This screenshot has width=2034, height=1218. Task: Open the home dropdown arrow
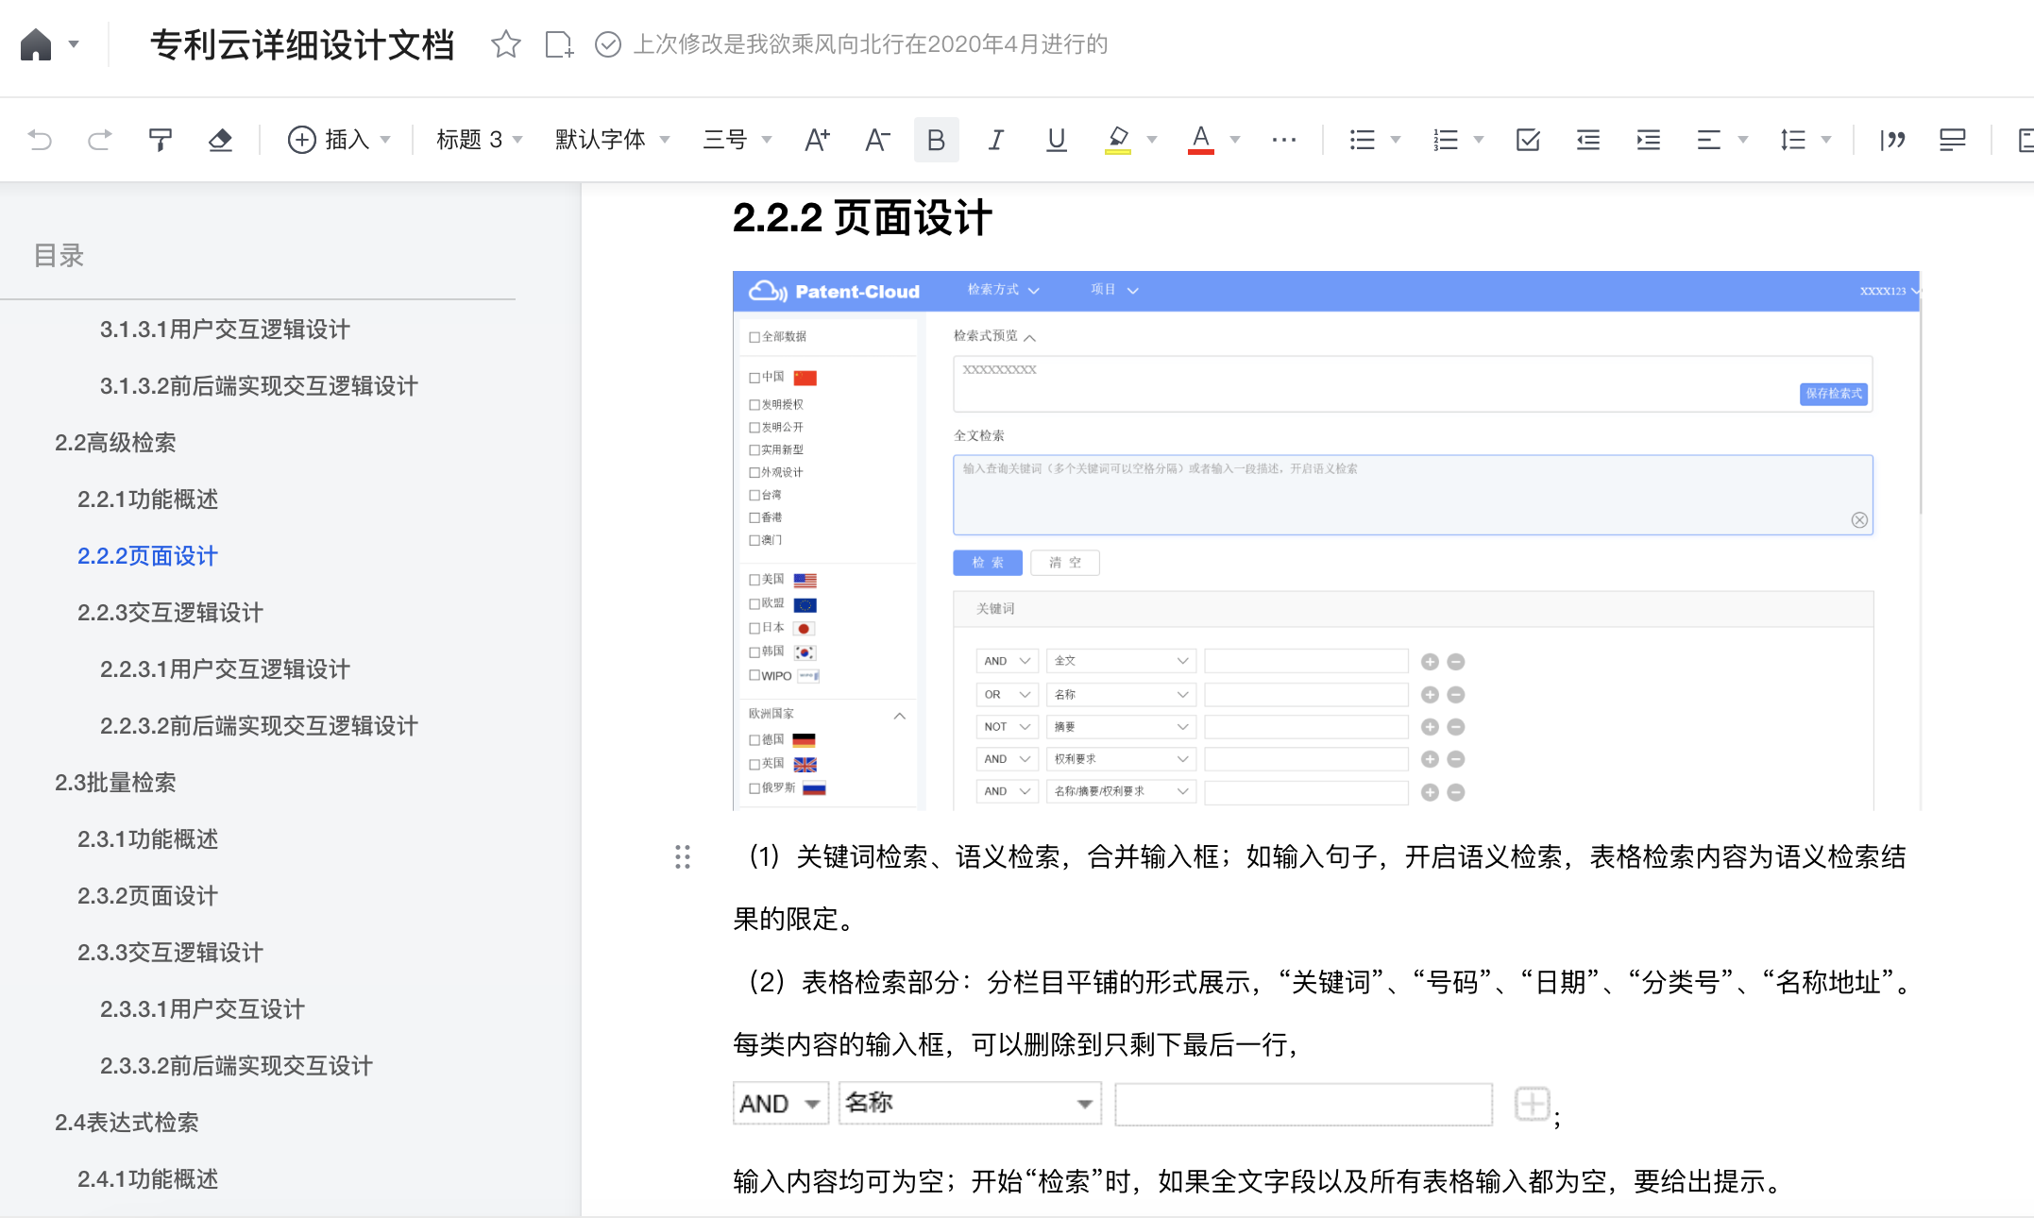(x=74, y=44)
